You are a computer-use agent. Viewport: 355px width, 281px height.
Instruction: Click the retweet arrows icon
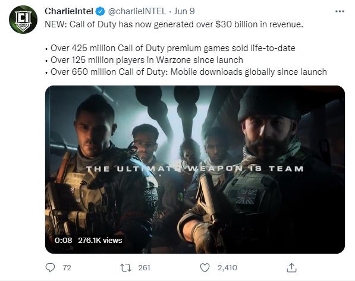125,268
